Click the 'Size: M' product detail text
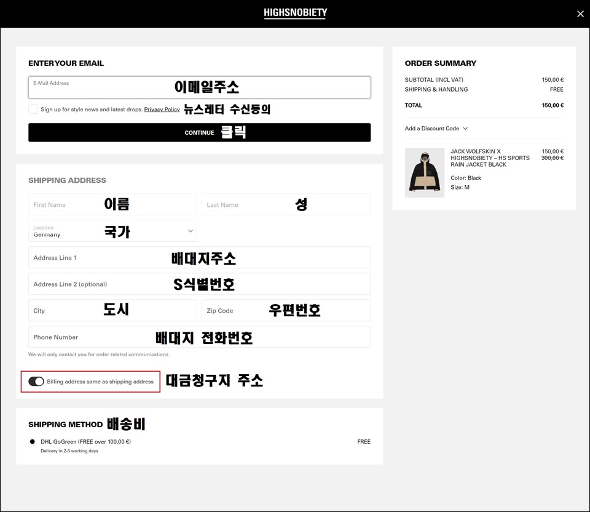 (460, 187)
